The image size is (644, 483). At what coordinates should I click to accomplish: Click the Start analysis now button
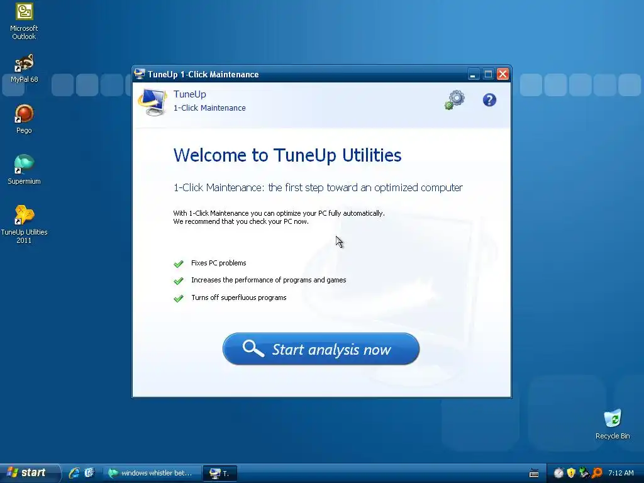[x=321, y=349]
